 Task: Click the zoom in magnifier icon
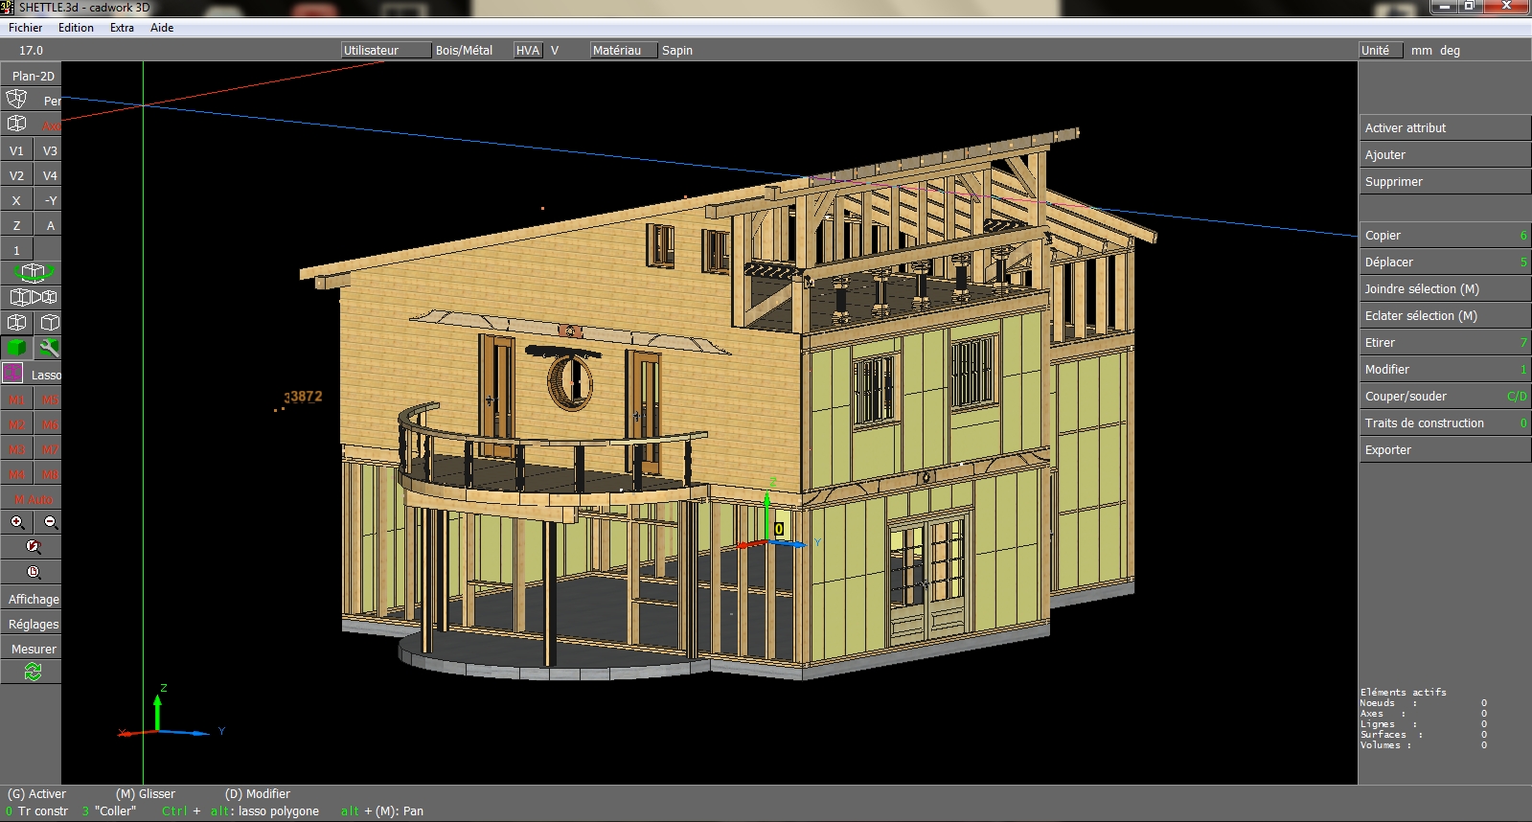coord(17,522)
